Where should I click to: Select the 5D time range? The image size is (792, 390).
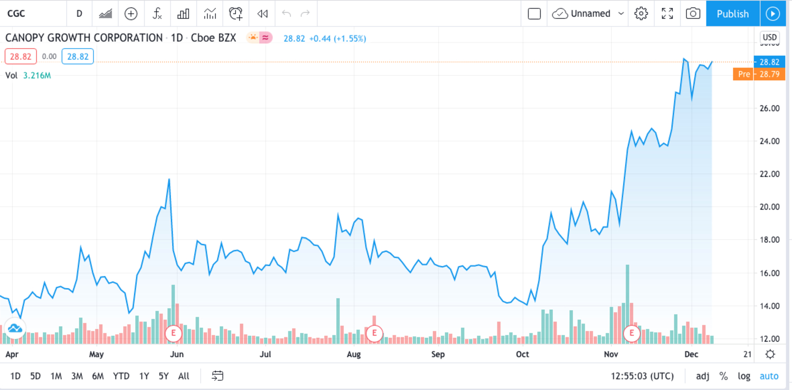pos(35,376)
